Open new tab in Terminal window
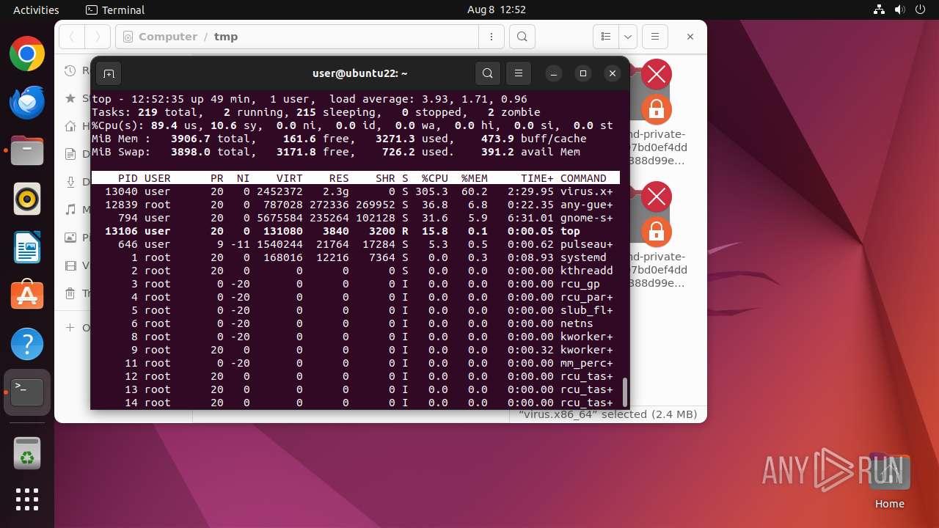The height and width of the screenshot is (528, 939). (109, 73)
